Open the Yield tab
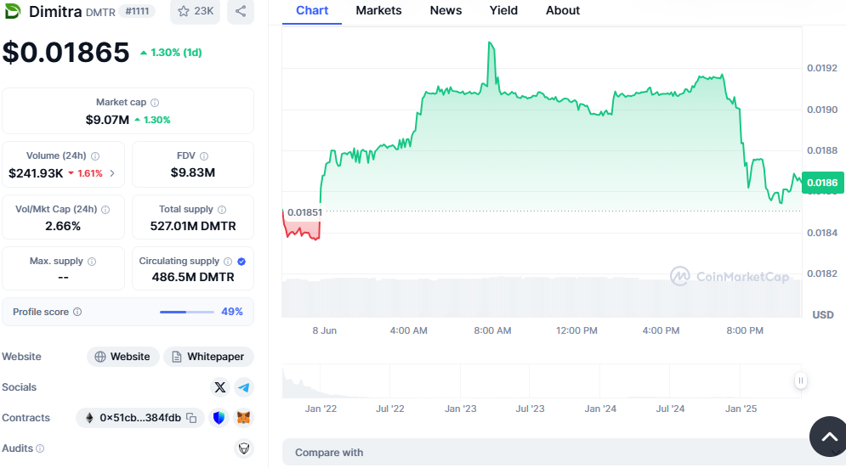This screenshot has height=468, width=846. point(503,11)
